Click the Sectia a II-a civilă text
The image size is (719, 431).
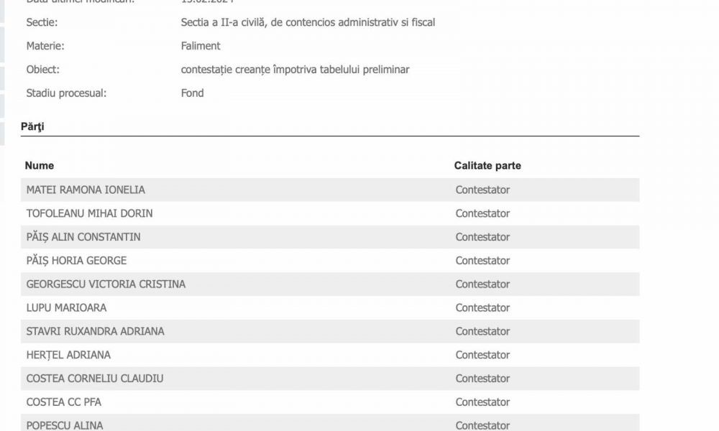point(308,22)
